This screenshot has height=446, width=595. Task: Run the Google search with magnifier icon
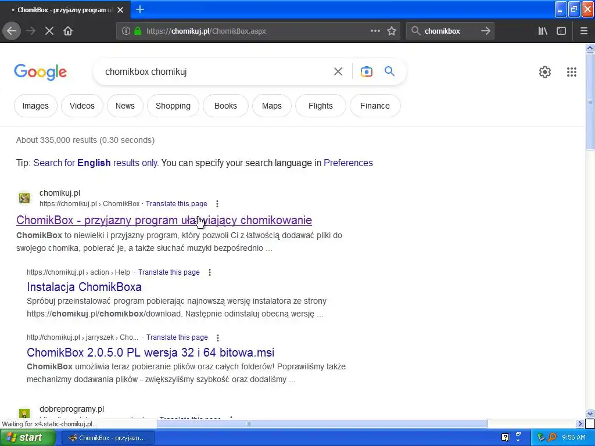pyautogui.click(x=389, y=71)
